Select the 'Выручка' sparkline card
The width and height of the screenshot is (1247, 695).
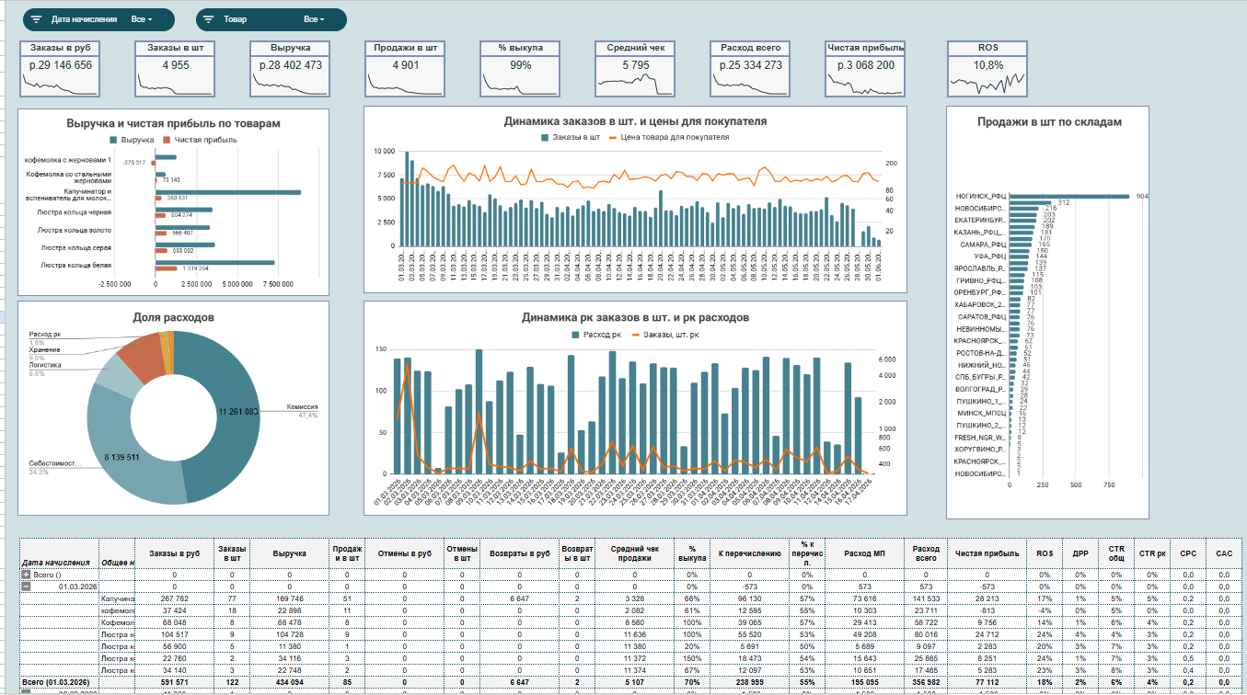click(291, 68)
